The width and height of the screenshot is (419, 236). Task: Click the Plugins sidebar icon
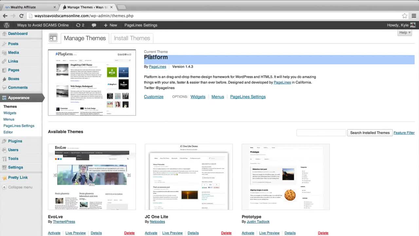point(4,141)
